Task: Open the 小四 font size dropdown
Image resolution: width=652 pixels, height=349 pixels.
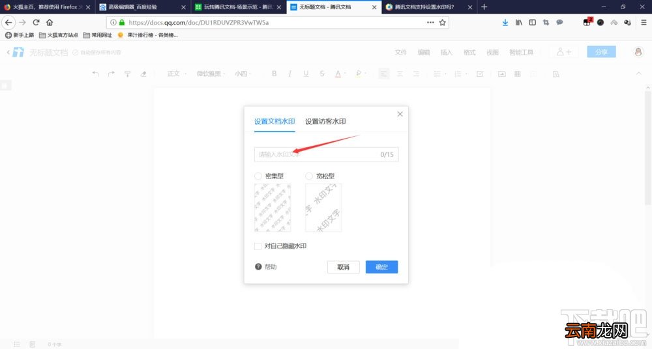Action: point(243,74)
